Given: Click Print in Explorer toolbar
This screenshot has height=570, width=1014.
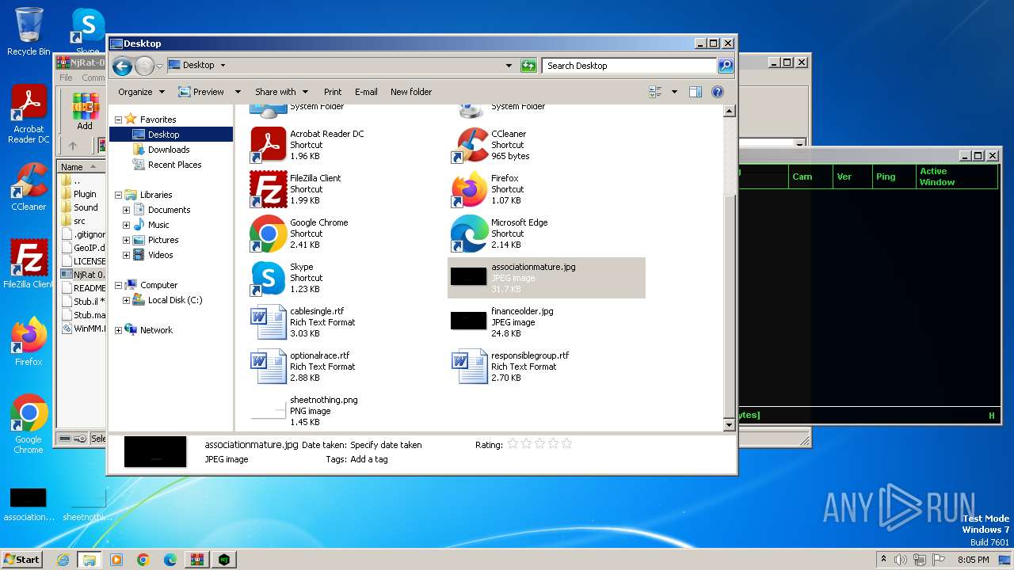Looking at the screenshot, I should pos(333,92).
